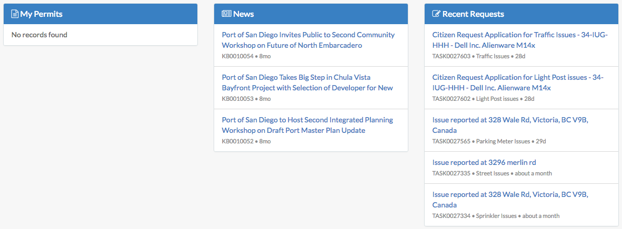622x229 pixels.
Task: Click the News panel header title
Action: [244, 14]
